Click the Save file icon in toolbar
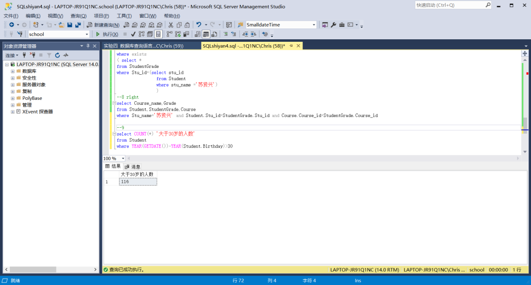531x285 pixels. (x=70, y=25)
